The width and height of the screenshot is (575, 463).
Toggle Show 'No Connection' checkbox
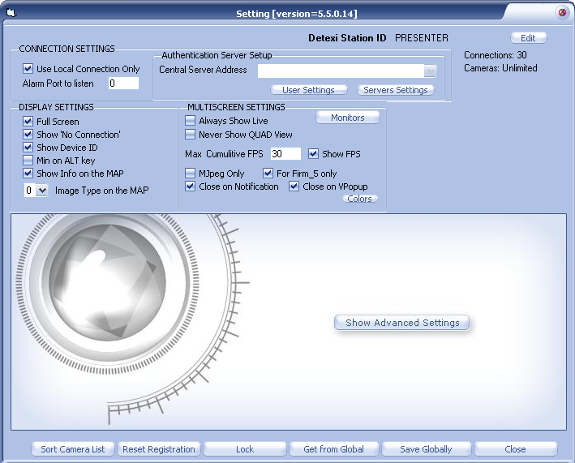click(x=28, y=135)
